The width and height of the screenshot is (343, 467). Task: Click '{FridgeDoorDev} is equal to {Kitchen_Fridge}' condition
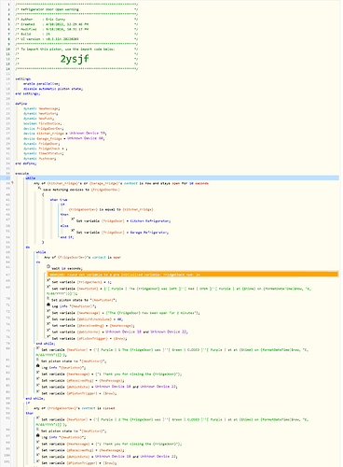point(111,209)
